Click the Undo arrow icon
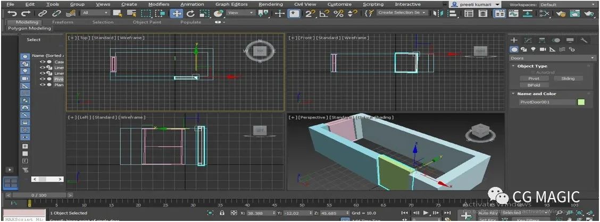 click(13, 13)
